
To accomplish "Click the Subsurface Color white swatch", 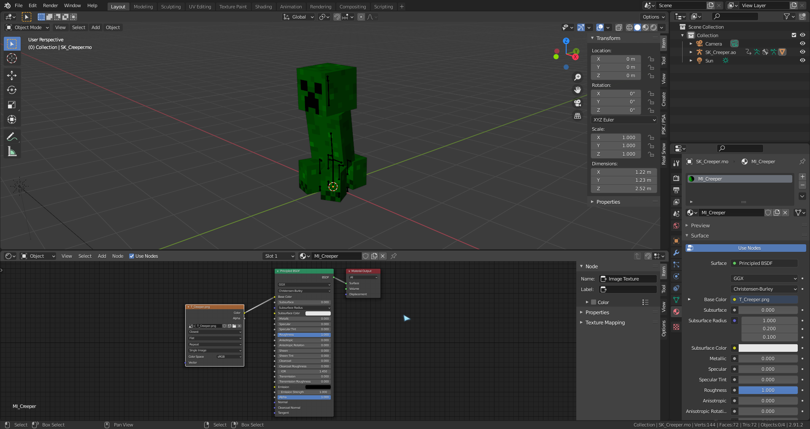I will point(768,348).
